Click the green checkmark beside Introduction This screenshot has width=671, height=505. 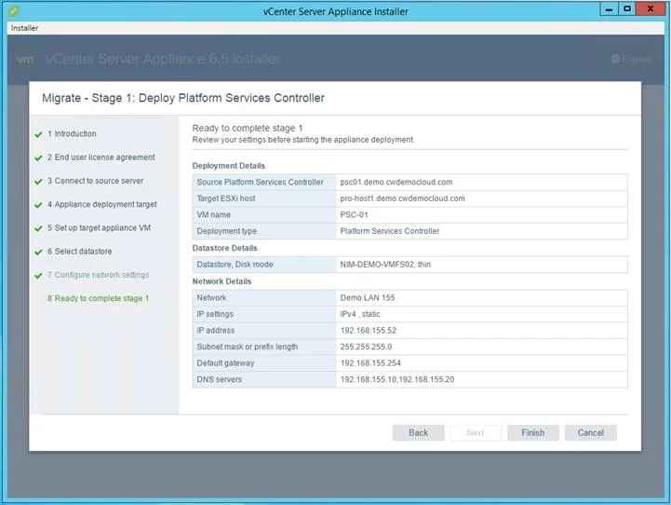coord(38,134)
